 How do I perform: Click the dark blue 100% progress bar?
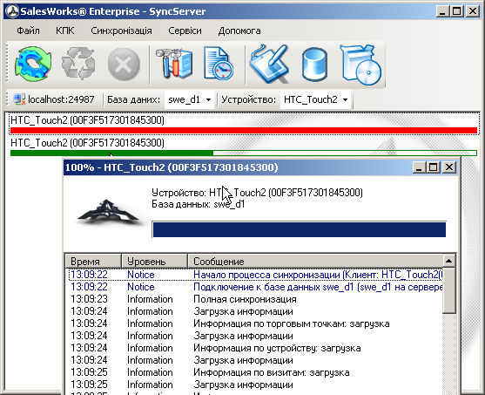point(300,229)
